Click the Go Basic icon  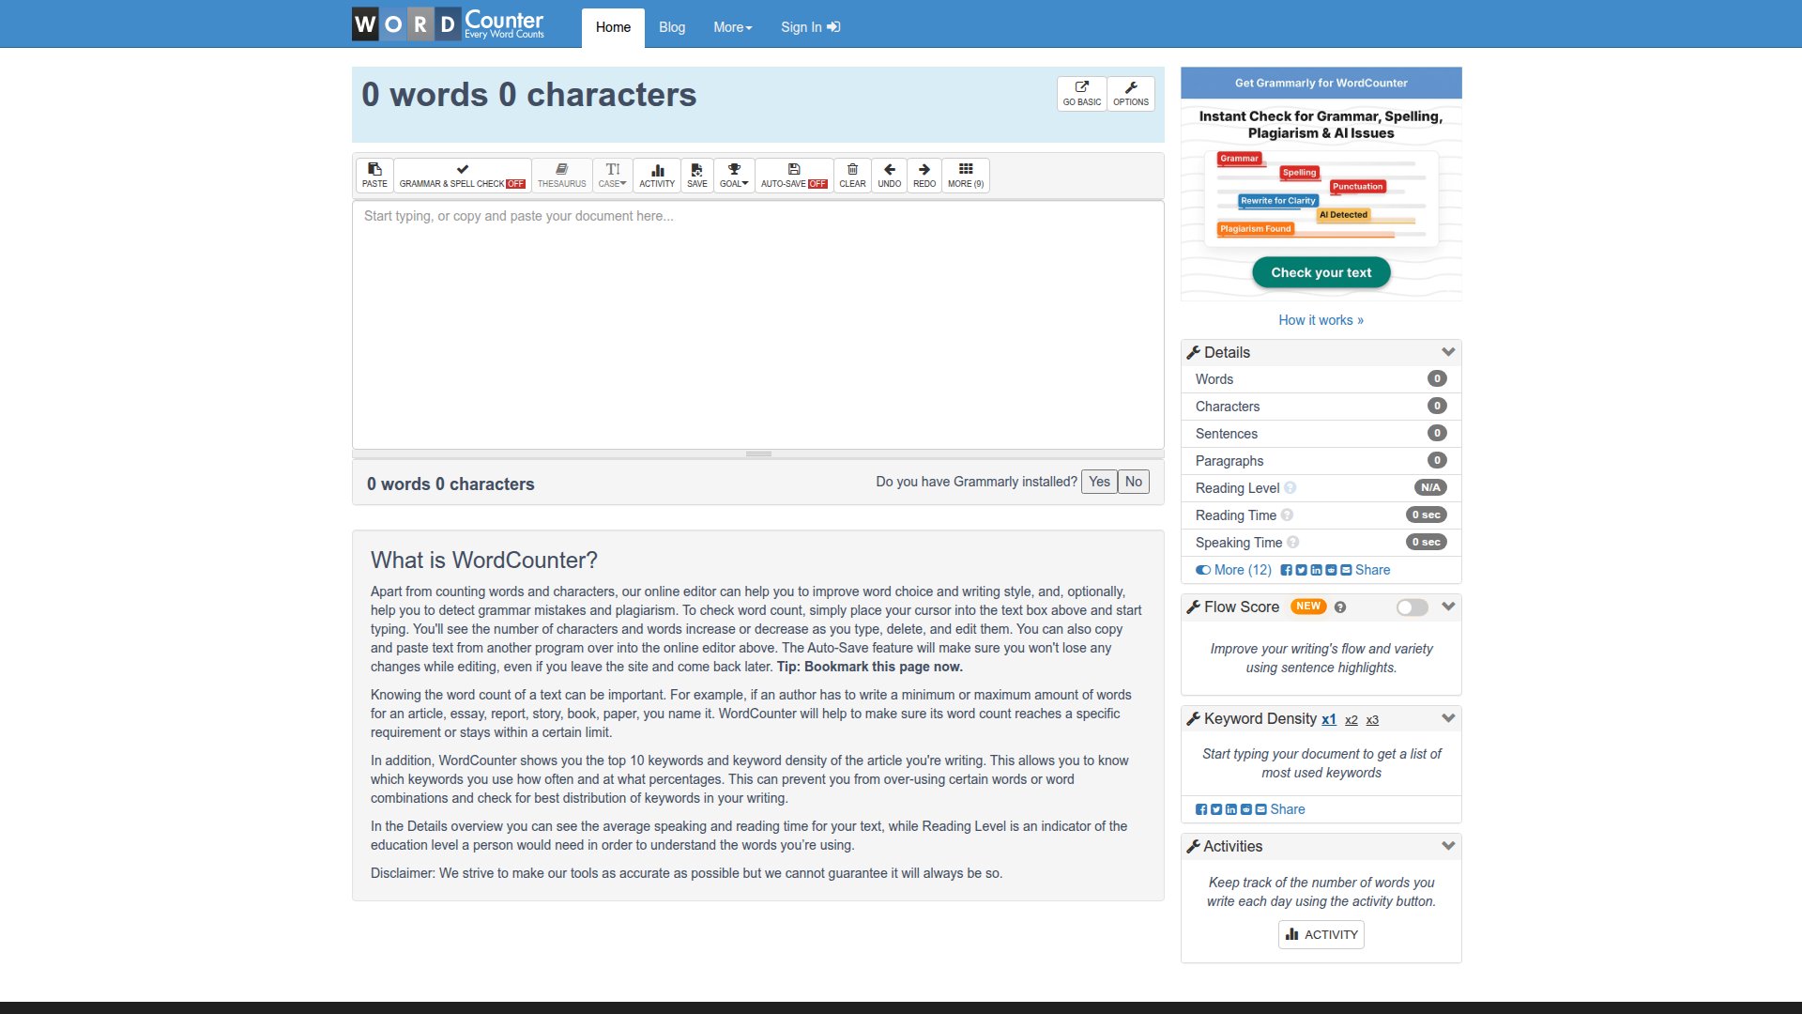[1082, 94]
